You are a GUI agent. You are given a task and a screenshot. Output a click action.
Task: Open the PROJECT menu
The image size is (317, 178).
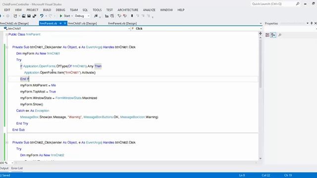pyautogui.click(x=32, y=10)
